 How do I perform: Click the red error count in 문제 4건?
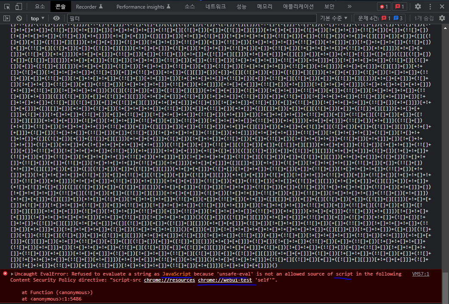386,19
